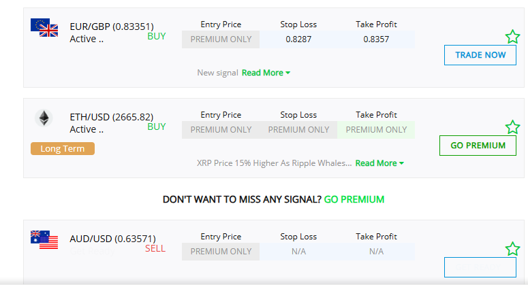The image size is (528, 287).
Task: Favorite the EUR/GBP signal with star
Action: click(512, 37)
